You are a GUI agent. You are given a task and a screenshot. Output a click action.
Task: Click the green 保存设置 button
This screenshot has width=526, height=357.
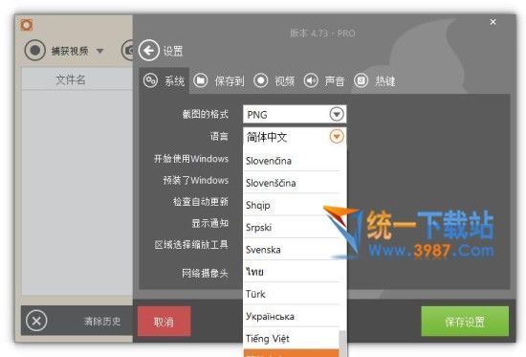465,322
